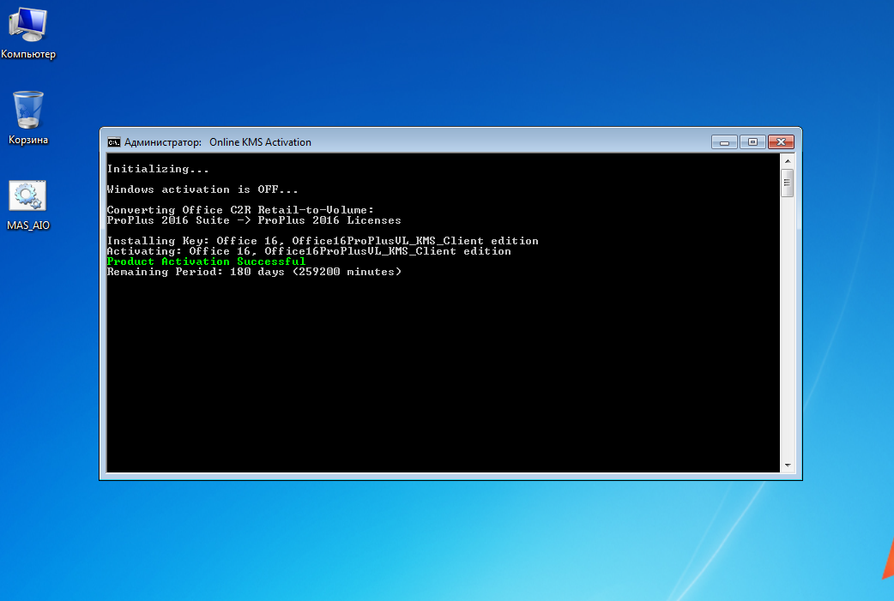Click the 'Initializing...' output line
The image size is (894, 601).
coord(158,169)
